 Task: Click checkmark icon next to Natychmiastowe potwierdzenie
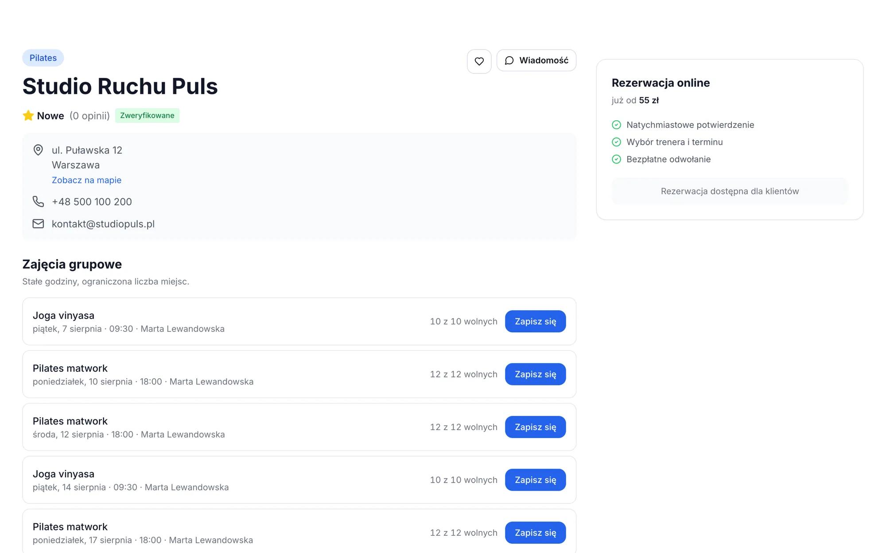click(616, 125)
